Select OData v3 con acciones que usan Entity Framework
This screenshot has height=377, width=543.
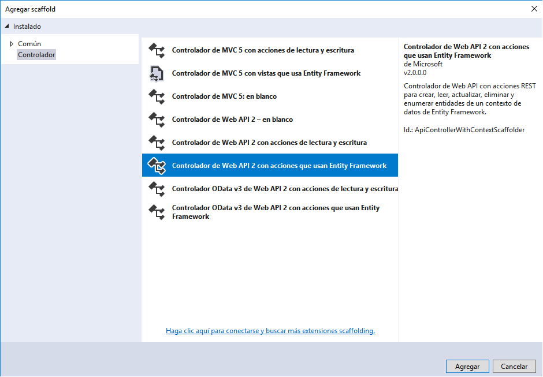[x=270, y=212]
